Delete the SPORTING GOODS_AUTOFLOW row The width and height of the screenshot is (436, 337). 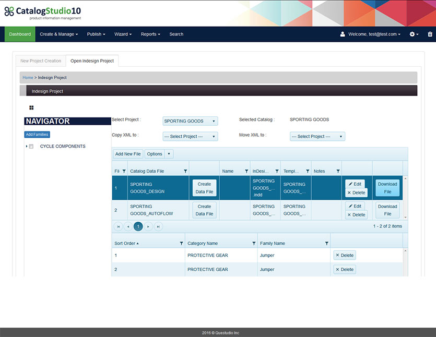[356, 215]
